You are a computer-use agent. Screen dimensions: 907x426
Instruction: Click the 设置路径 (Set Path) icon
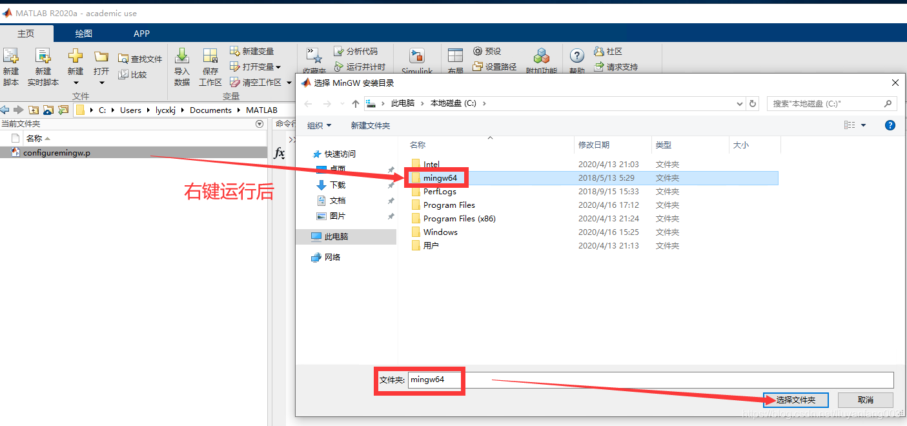coord(495,66)
